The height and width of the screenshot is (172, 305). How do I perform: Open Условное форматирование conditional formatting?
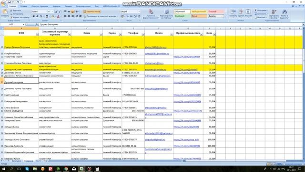151,14
